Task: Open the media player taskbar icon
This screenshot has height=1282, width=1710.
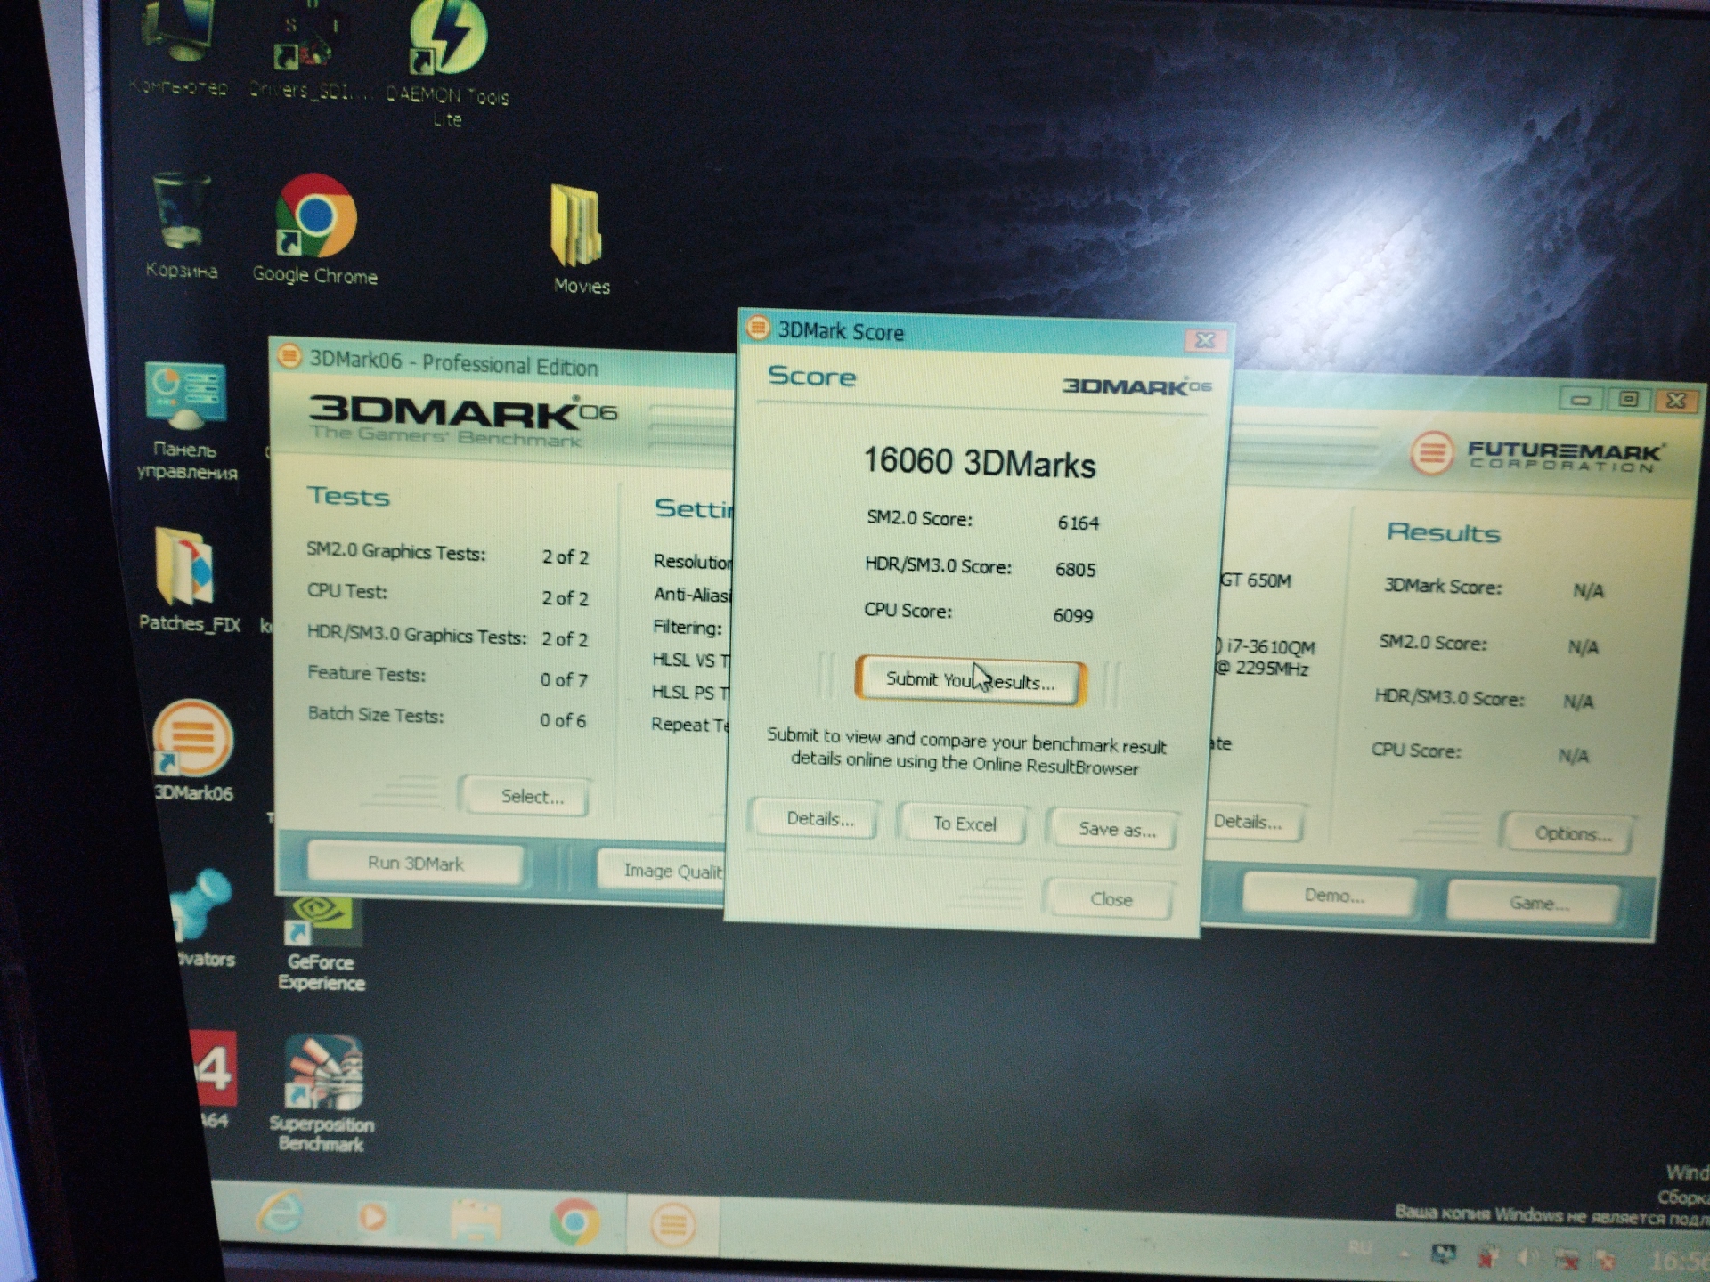Action: coord(372,1217)
